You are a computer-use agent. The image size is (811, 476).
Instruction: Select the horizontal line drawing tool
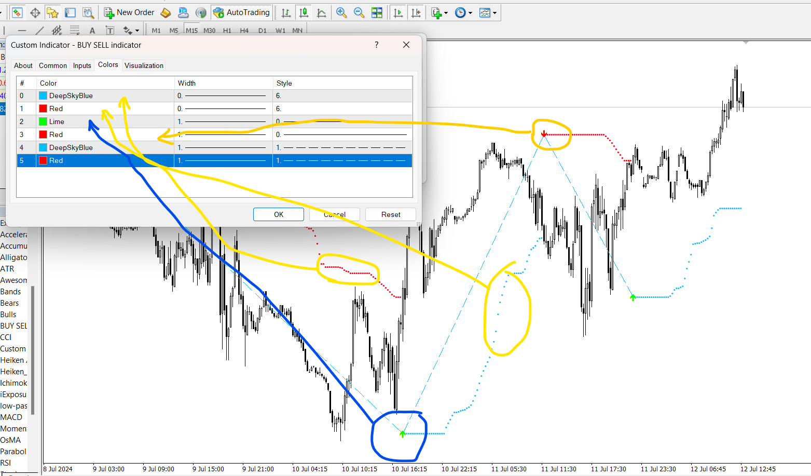22,31
